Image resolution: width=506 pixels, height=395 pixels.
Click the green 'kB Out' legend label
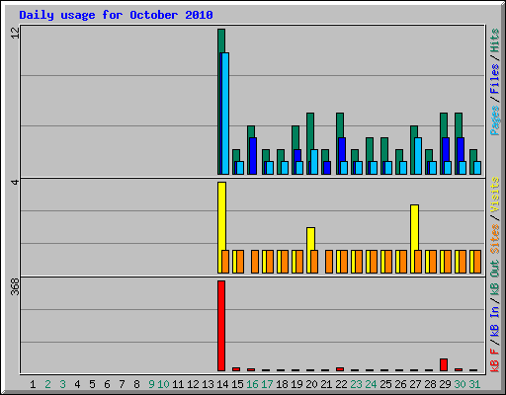click(494, 278)
